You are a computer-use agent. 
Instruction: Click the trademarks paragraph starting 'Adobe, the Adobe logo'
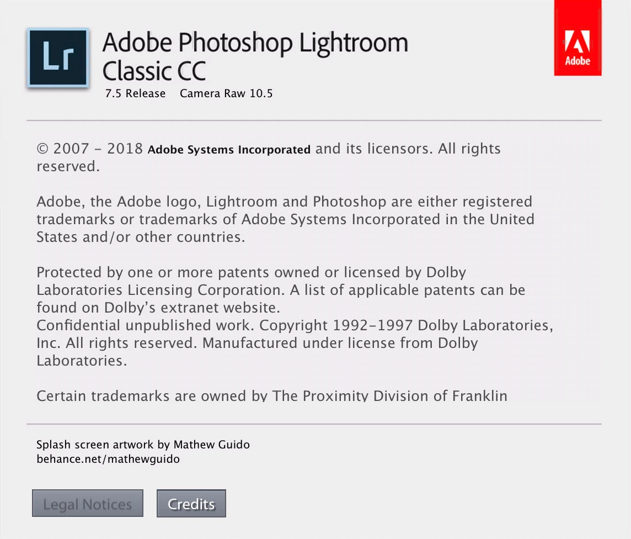285,219
